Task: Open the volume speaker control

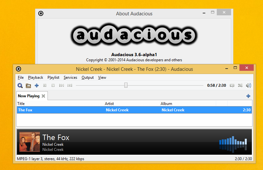Action: [248, 85]
